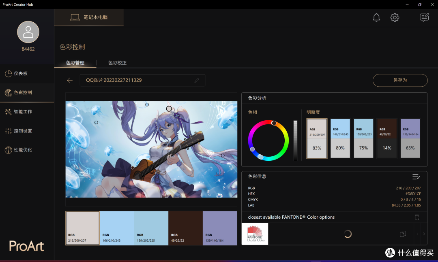Go to previous PANTONE color option

(x=417, y=234)
